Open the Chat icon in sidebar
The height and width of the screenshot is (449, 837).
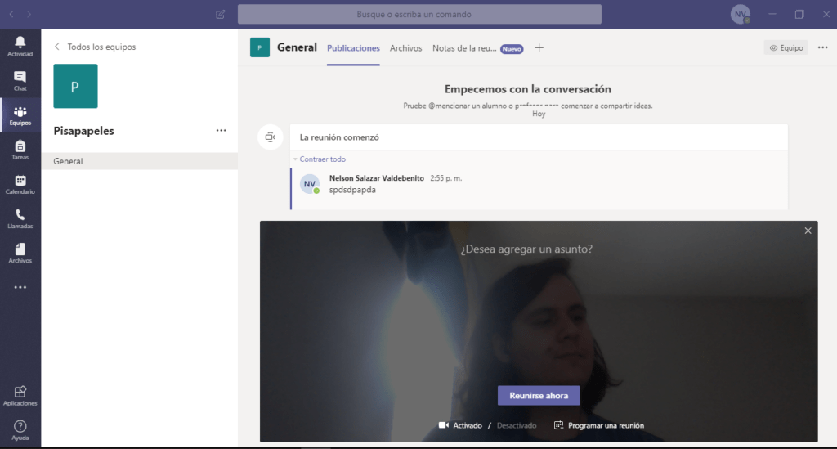pos(20,80)
